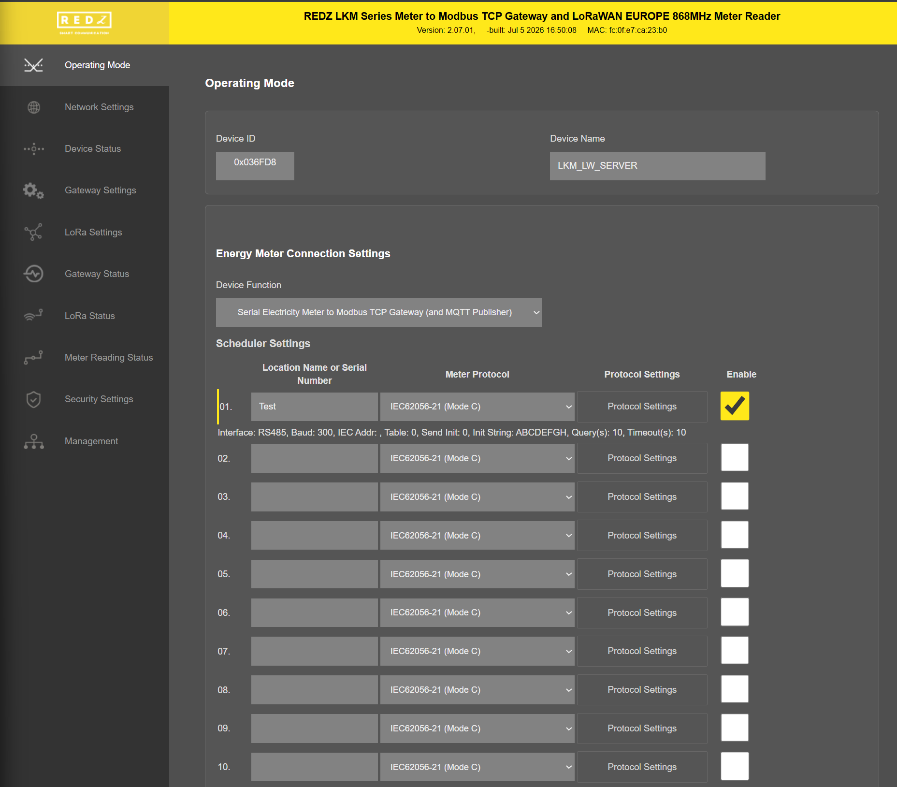The image size is (897, 787).
Task: Click the Device ID field 0x036FD8
Action: pyautogui.click(x=255, y=166)
